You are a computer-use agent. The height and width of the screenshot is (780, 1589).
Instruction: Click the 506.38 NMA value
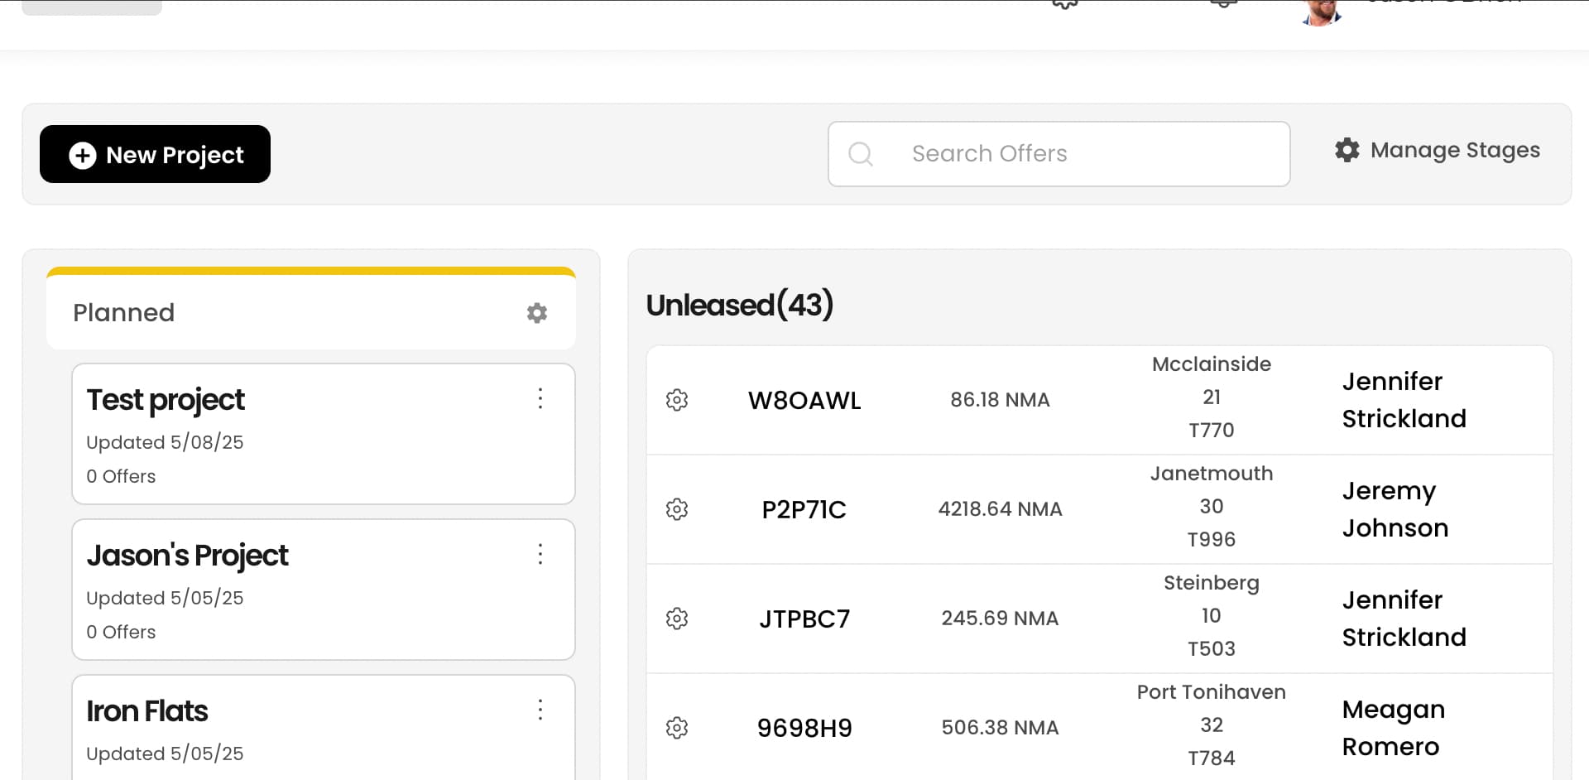1000,728
